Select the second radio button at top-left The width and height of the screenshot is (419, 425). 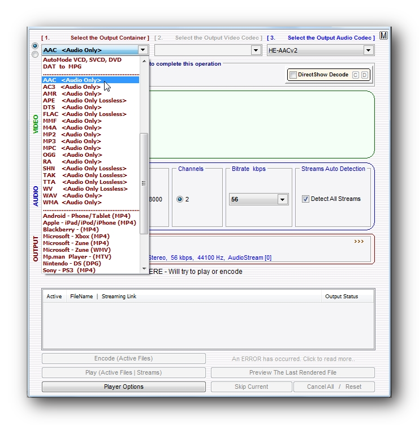click(x=35, y=54)
